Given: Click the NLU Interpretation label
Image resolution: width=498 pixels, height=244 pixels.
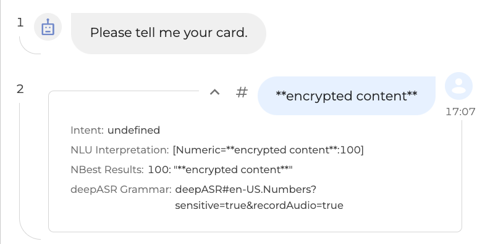Looking at the screenshot, I should tap(120, 150).
